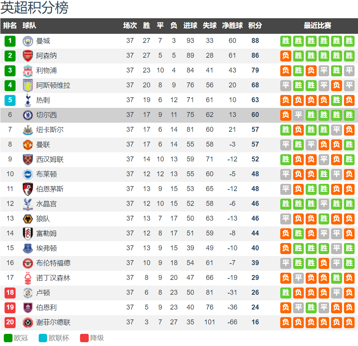Click the Manchester United crest
Screen dimensions: 358x346
click(x=28, y=145)
